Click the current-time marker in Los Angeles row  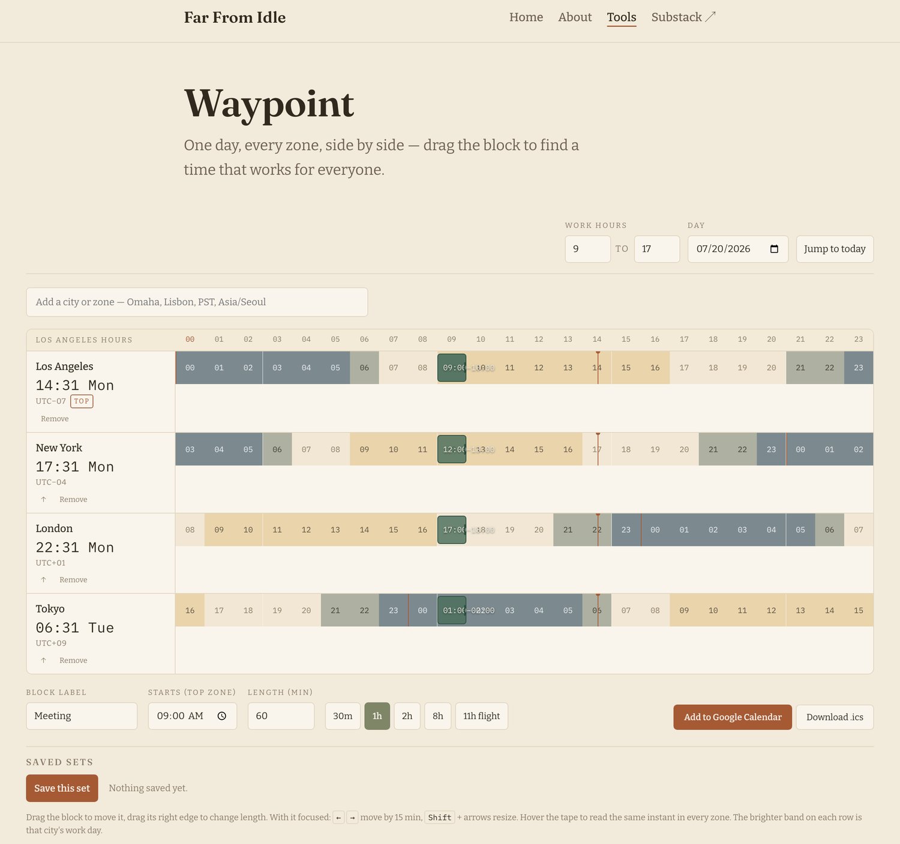click(x=598, y=368)
